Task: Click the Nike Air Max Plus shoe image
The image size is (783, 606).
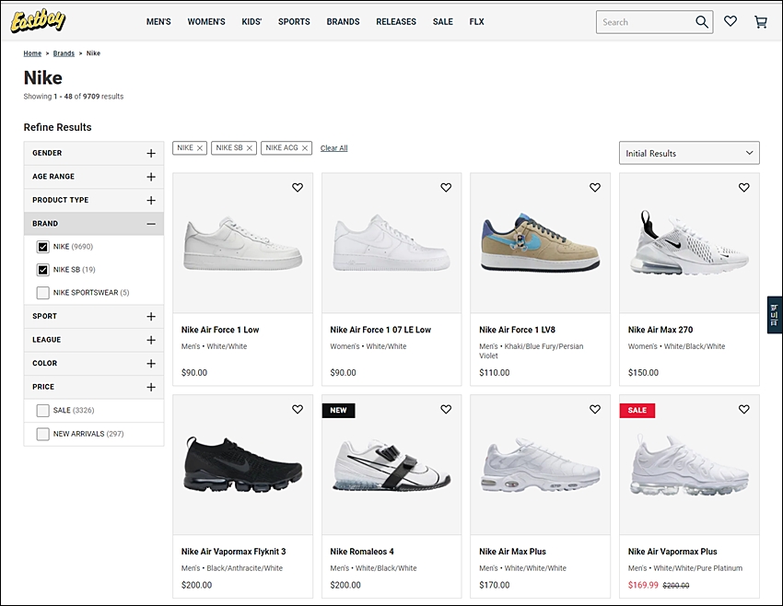Action: (x=540, y=465)
